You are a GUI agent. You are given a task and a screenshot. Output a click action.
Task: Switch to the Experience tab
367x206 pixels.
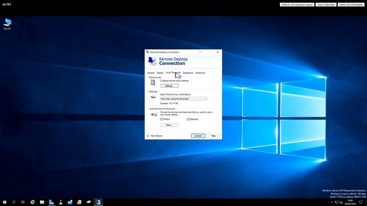tap(188, 73)
